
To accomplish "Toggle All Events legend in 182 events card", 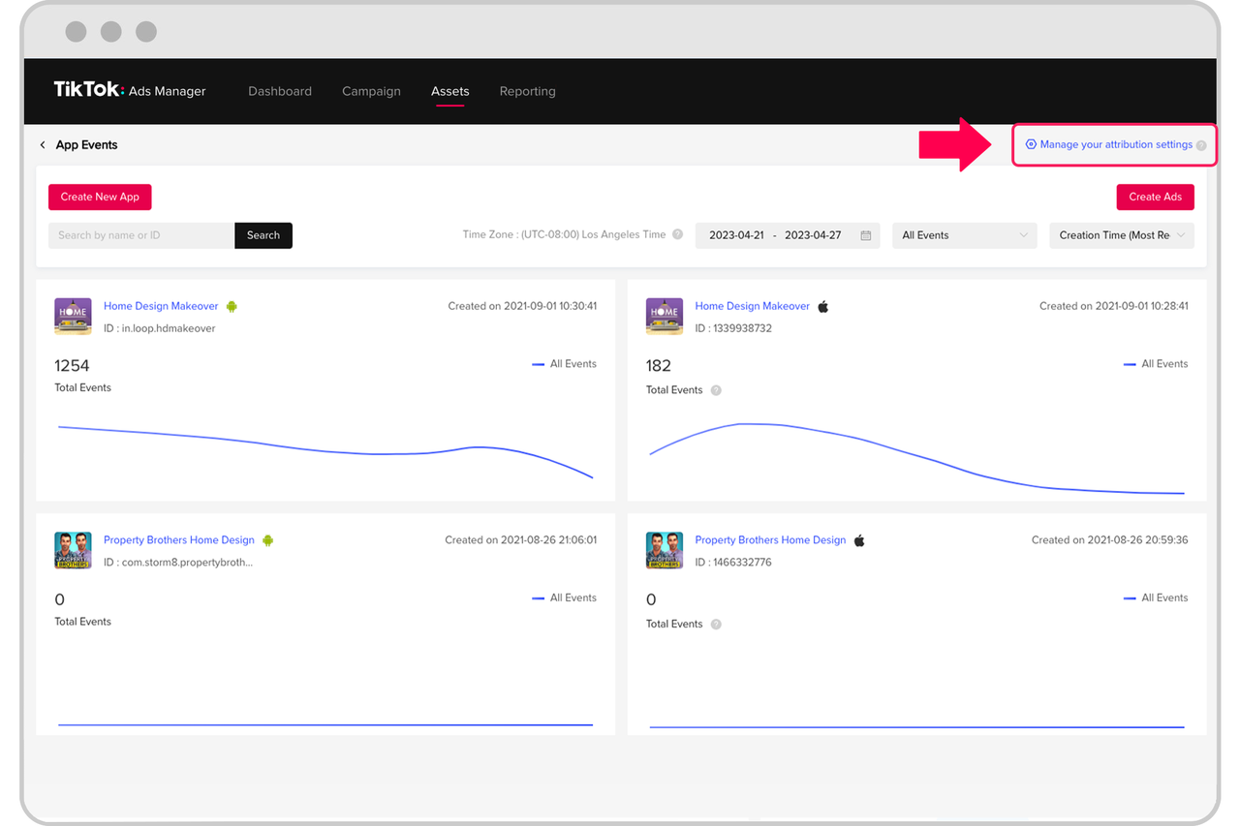I will tap(1156, 364).
